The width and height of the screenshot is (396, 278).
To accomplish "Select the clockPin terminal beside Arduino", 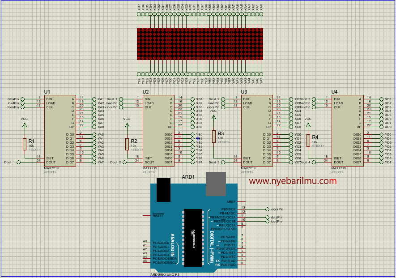I will [x=268, y=209].
